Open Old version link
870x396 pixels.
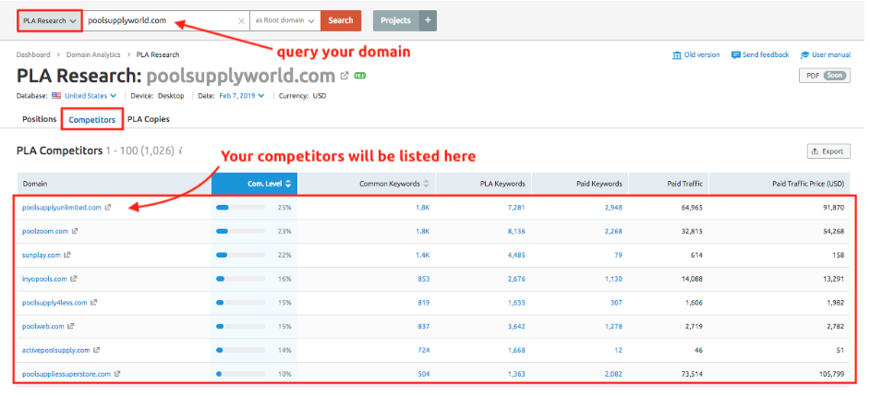tap(702, 54)
